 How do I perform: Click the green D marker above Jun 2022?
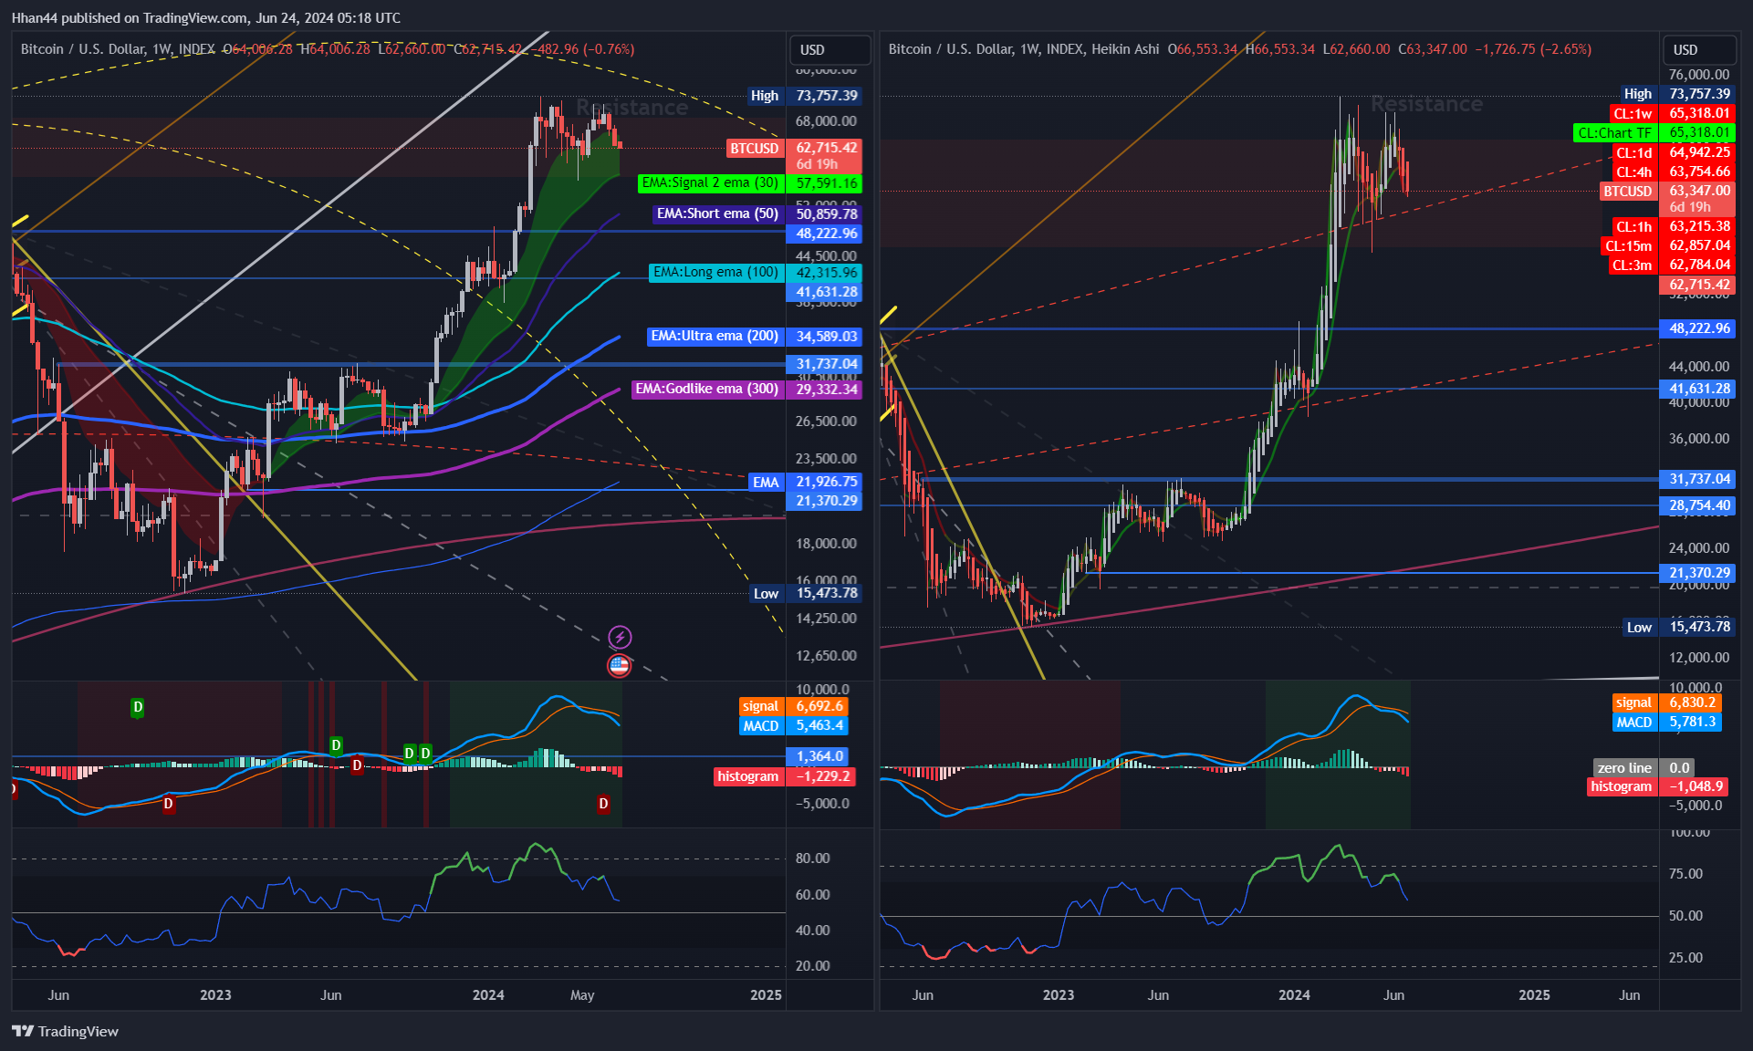[x=137, y=707]
